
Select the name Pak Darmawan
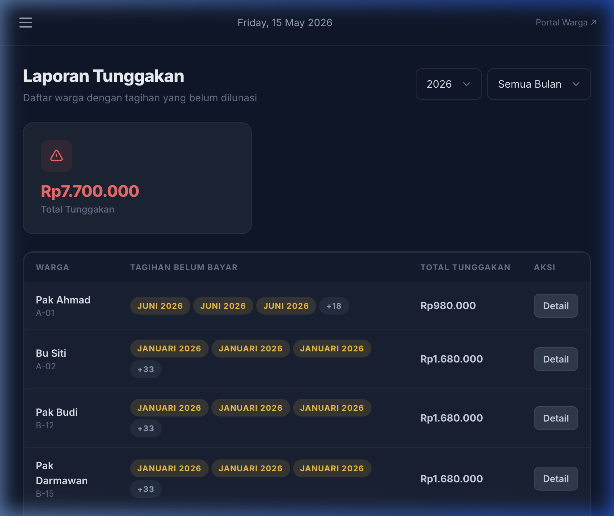point(62,473)
